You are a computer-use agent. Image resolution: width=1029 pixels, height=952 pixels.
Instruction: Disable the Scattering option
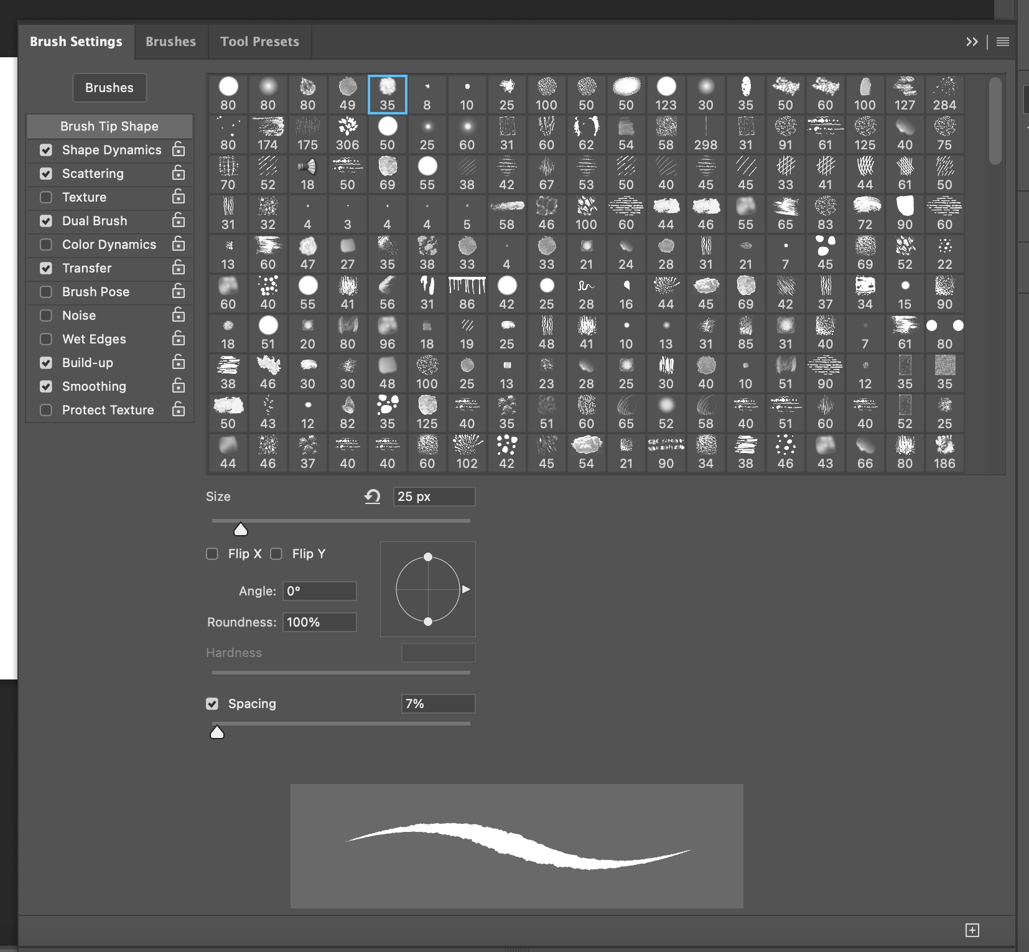45,174
